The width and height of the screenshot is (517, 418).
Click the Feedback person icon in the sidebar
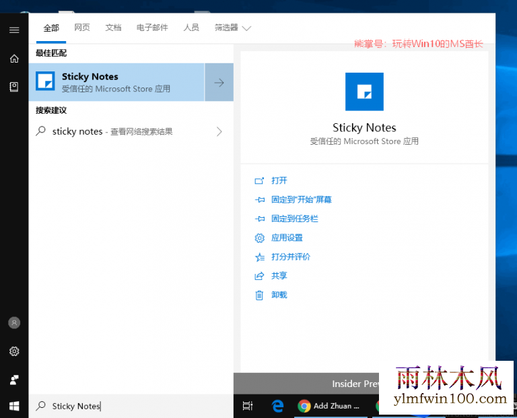click(14, 380)
